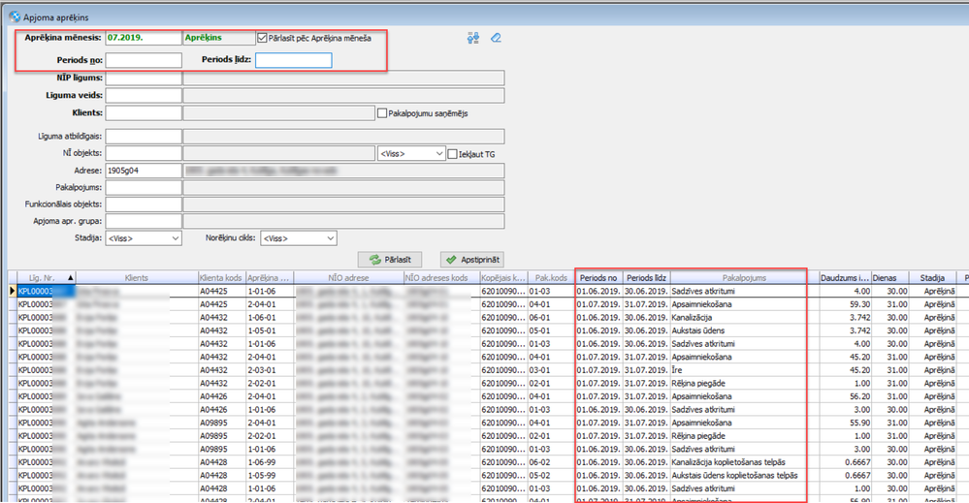The image size is (969, 503).
Task: Click the Aprēķina mēnesis field
Action: point(144,38)
